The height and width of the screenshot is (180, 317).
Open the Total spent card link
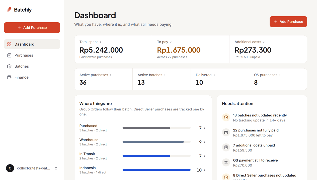(x=113, y=49)
